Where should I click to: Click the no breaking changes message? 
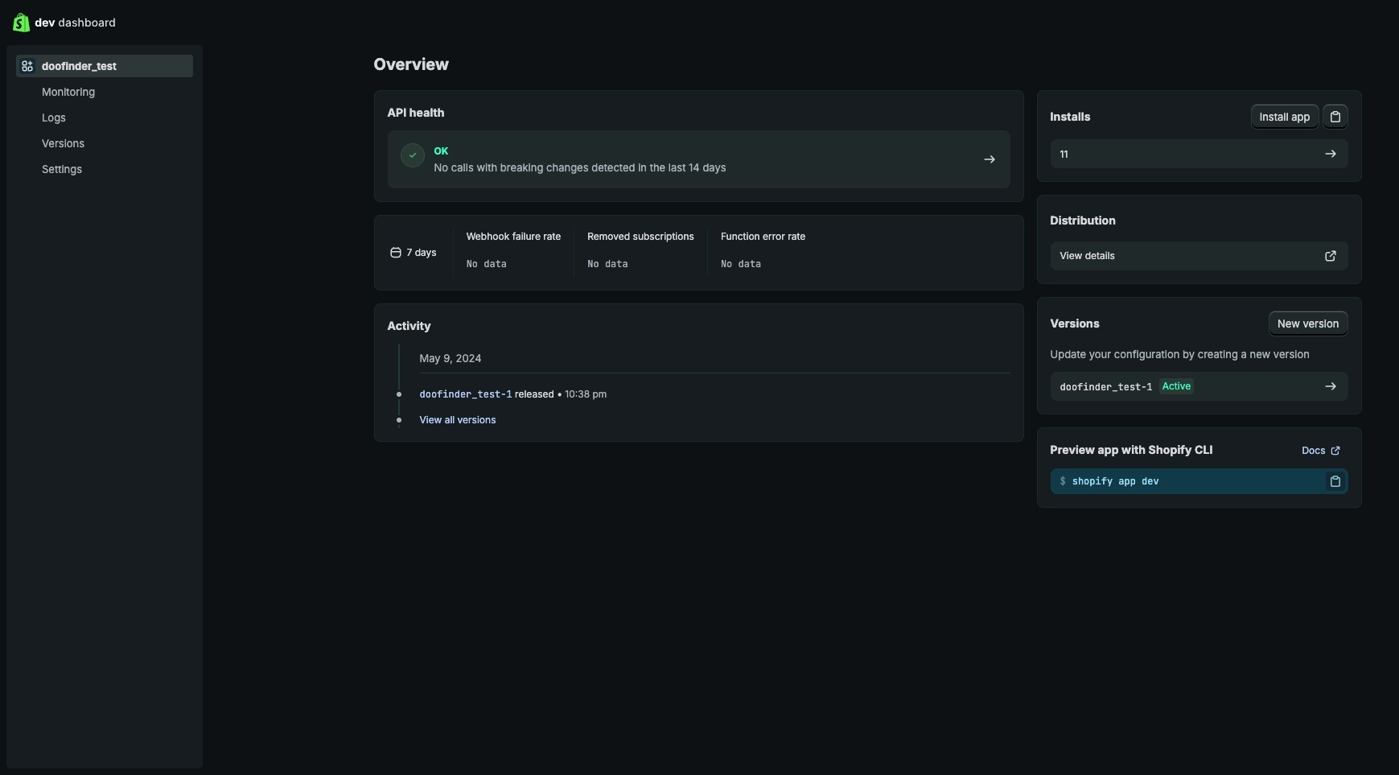point(580,167)
